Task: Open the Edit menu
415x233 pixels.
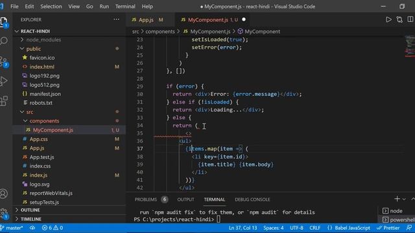Action: tap(29, 6)
